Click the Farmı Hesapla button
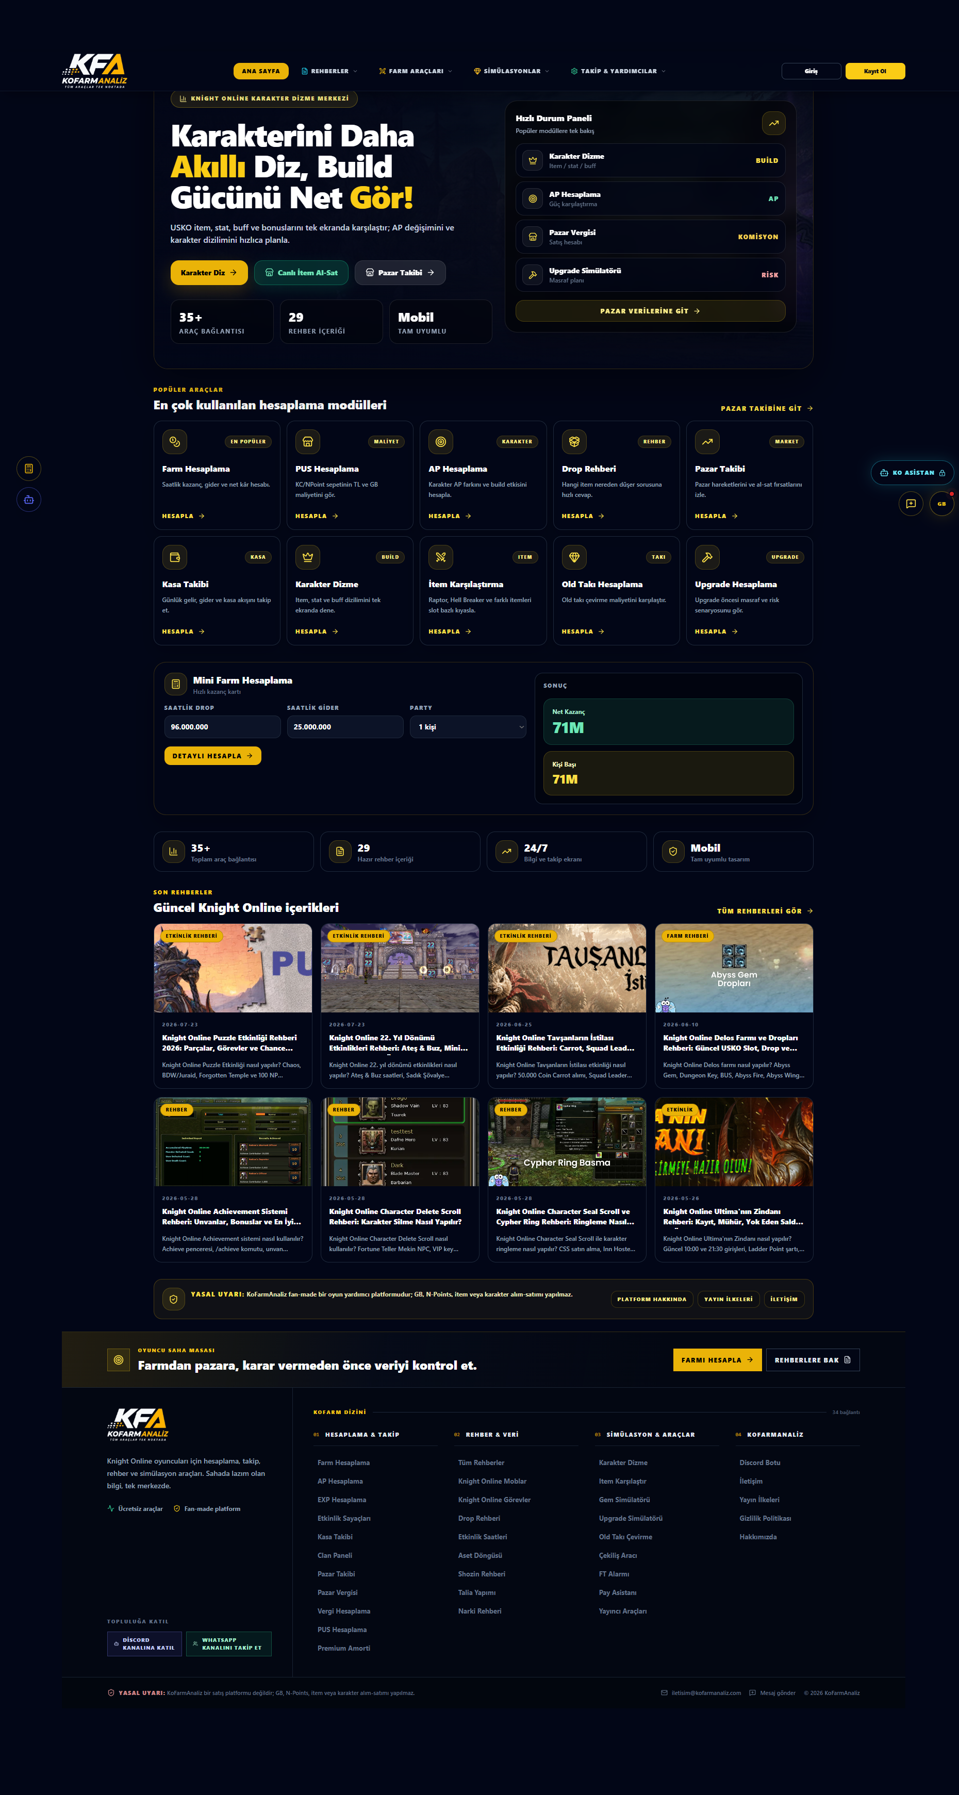This screenshot has width=959, height=1795. pos(717,1359)
